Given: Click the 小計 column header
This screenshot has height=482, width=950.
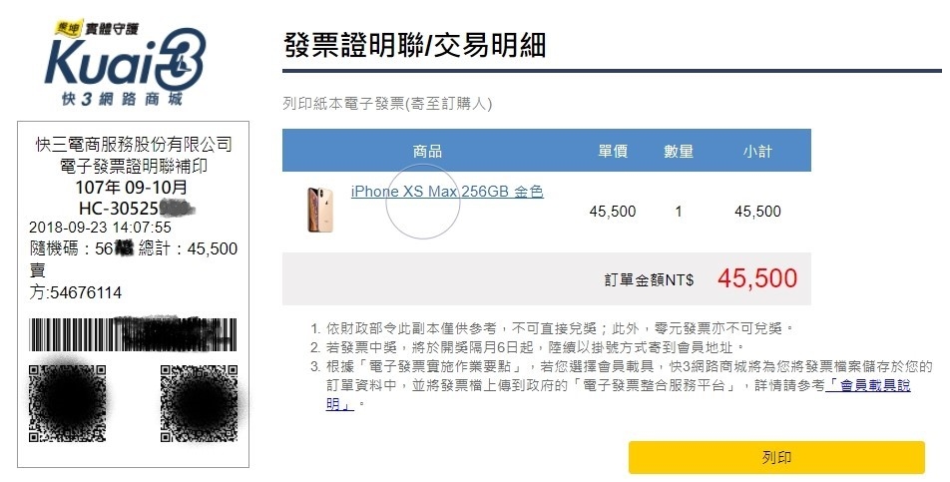Looking at the screenshot, I should (x=757, y=151).
